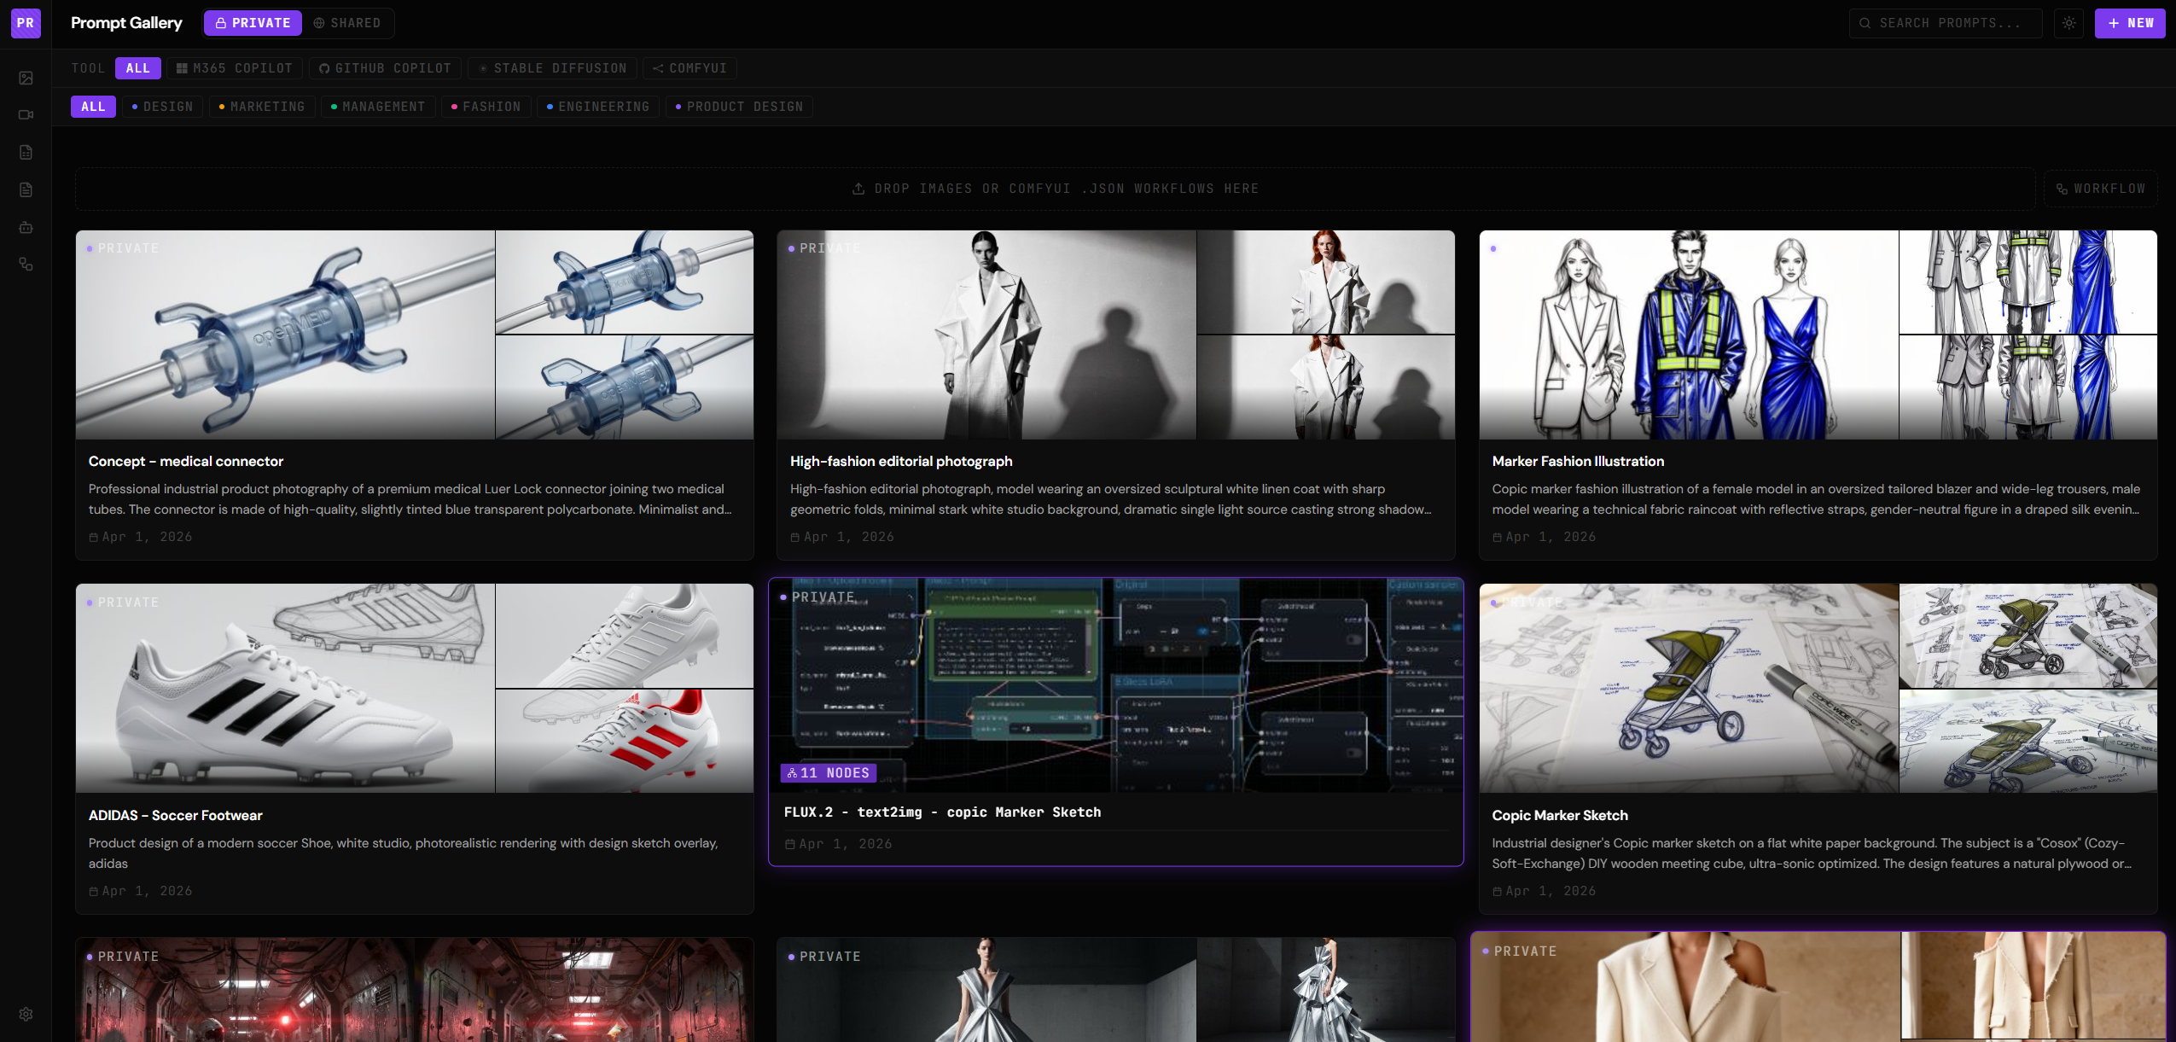
Task: Select the Images section in the sidebar
Action: click(25, 77)
